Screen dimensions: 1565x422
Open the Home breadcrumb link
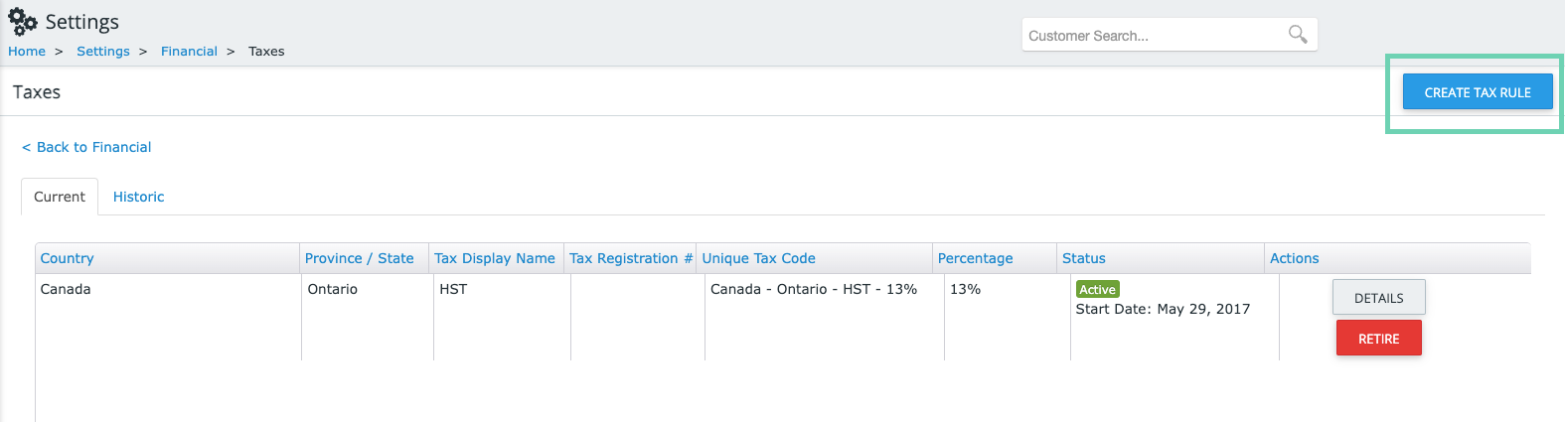click(27, 51)
